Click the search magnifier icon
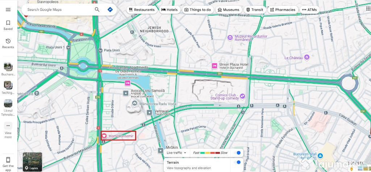This screenshot has width=371, height=172. 97,9
